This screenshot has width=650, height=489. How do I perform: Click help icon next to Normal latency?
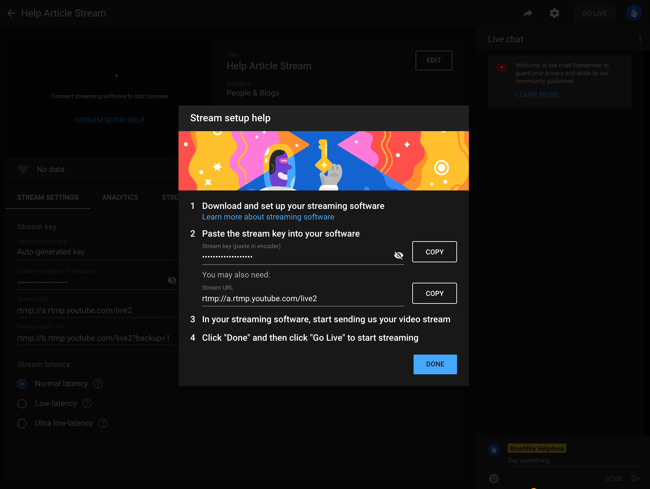(x=98, y=384)
